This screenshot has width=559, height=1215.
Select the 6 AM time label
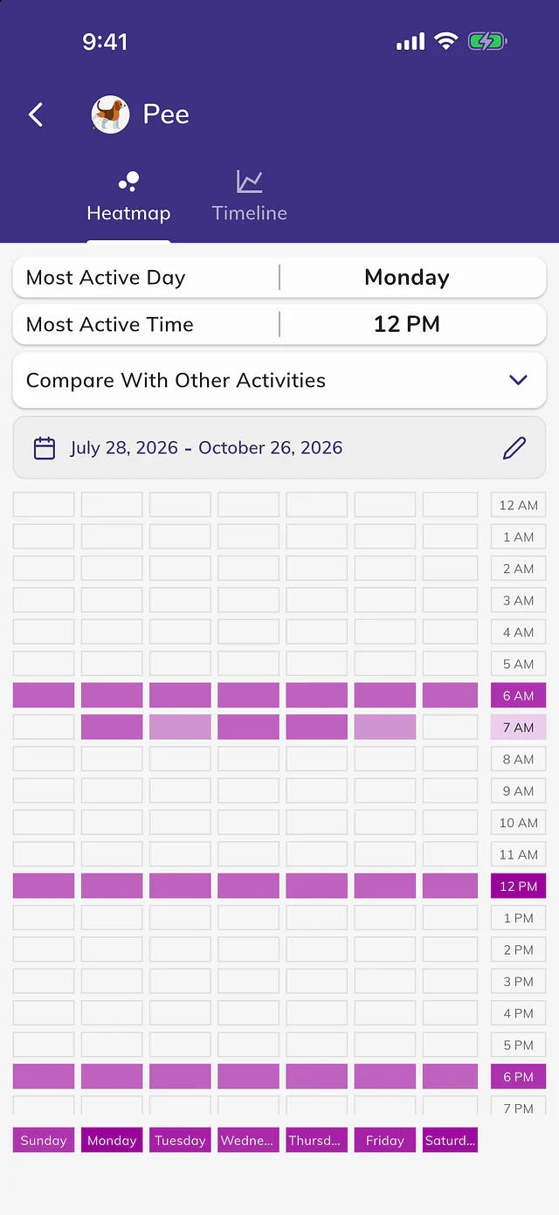click(x=518, y=695)
